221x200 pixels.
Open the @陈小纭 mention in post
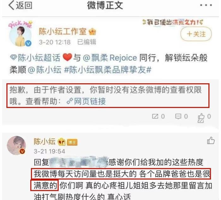coord(45,70)
